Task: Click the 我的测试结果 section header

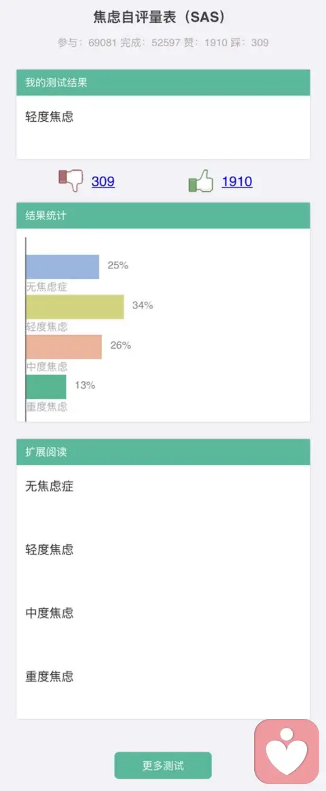Action: tap(163, 82)
